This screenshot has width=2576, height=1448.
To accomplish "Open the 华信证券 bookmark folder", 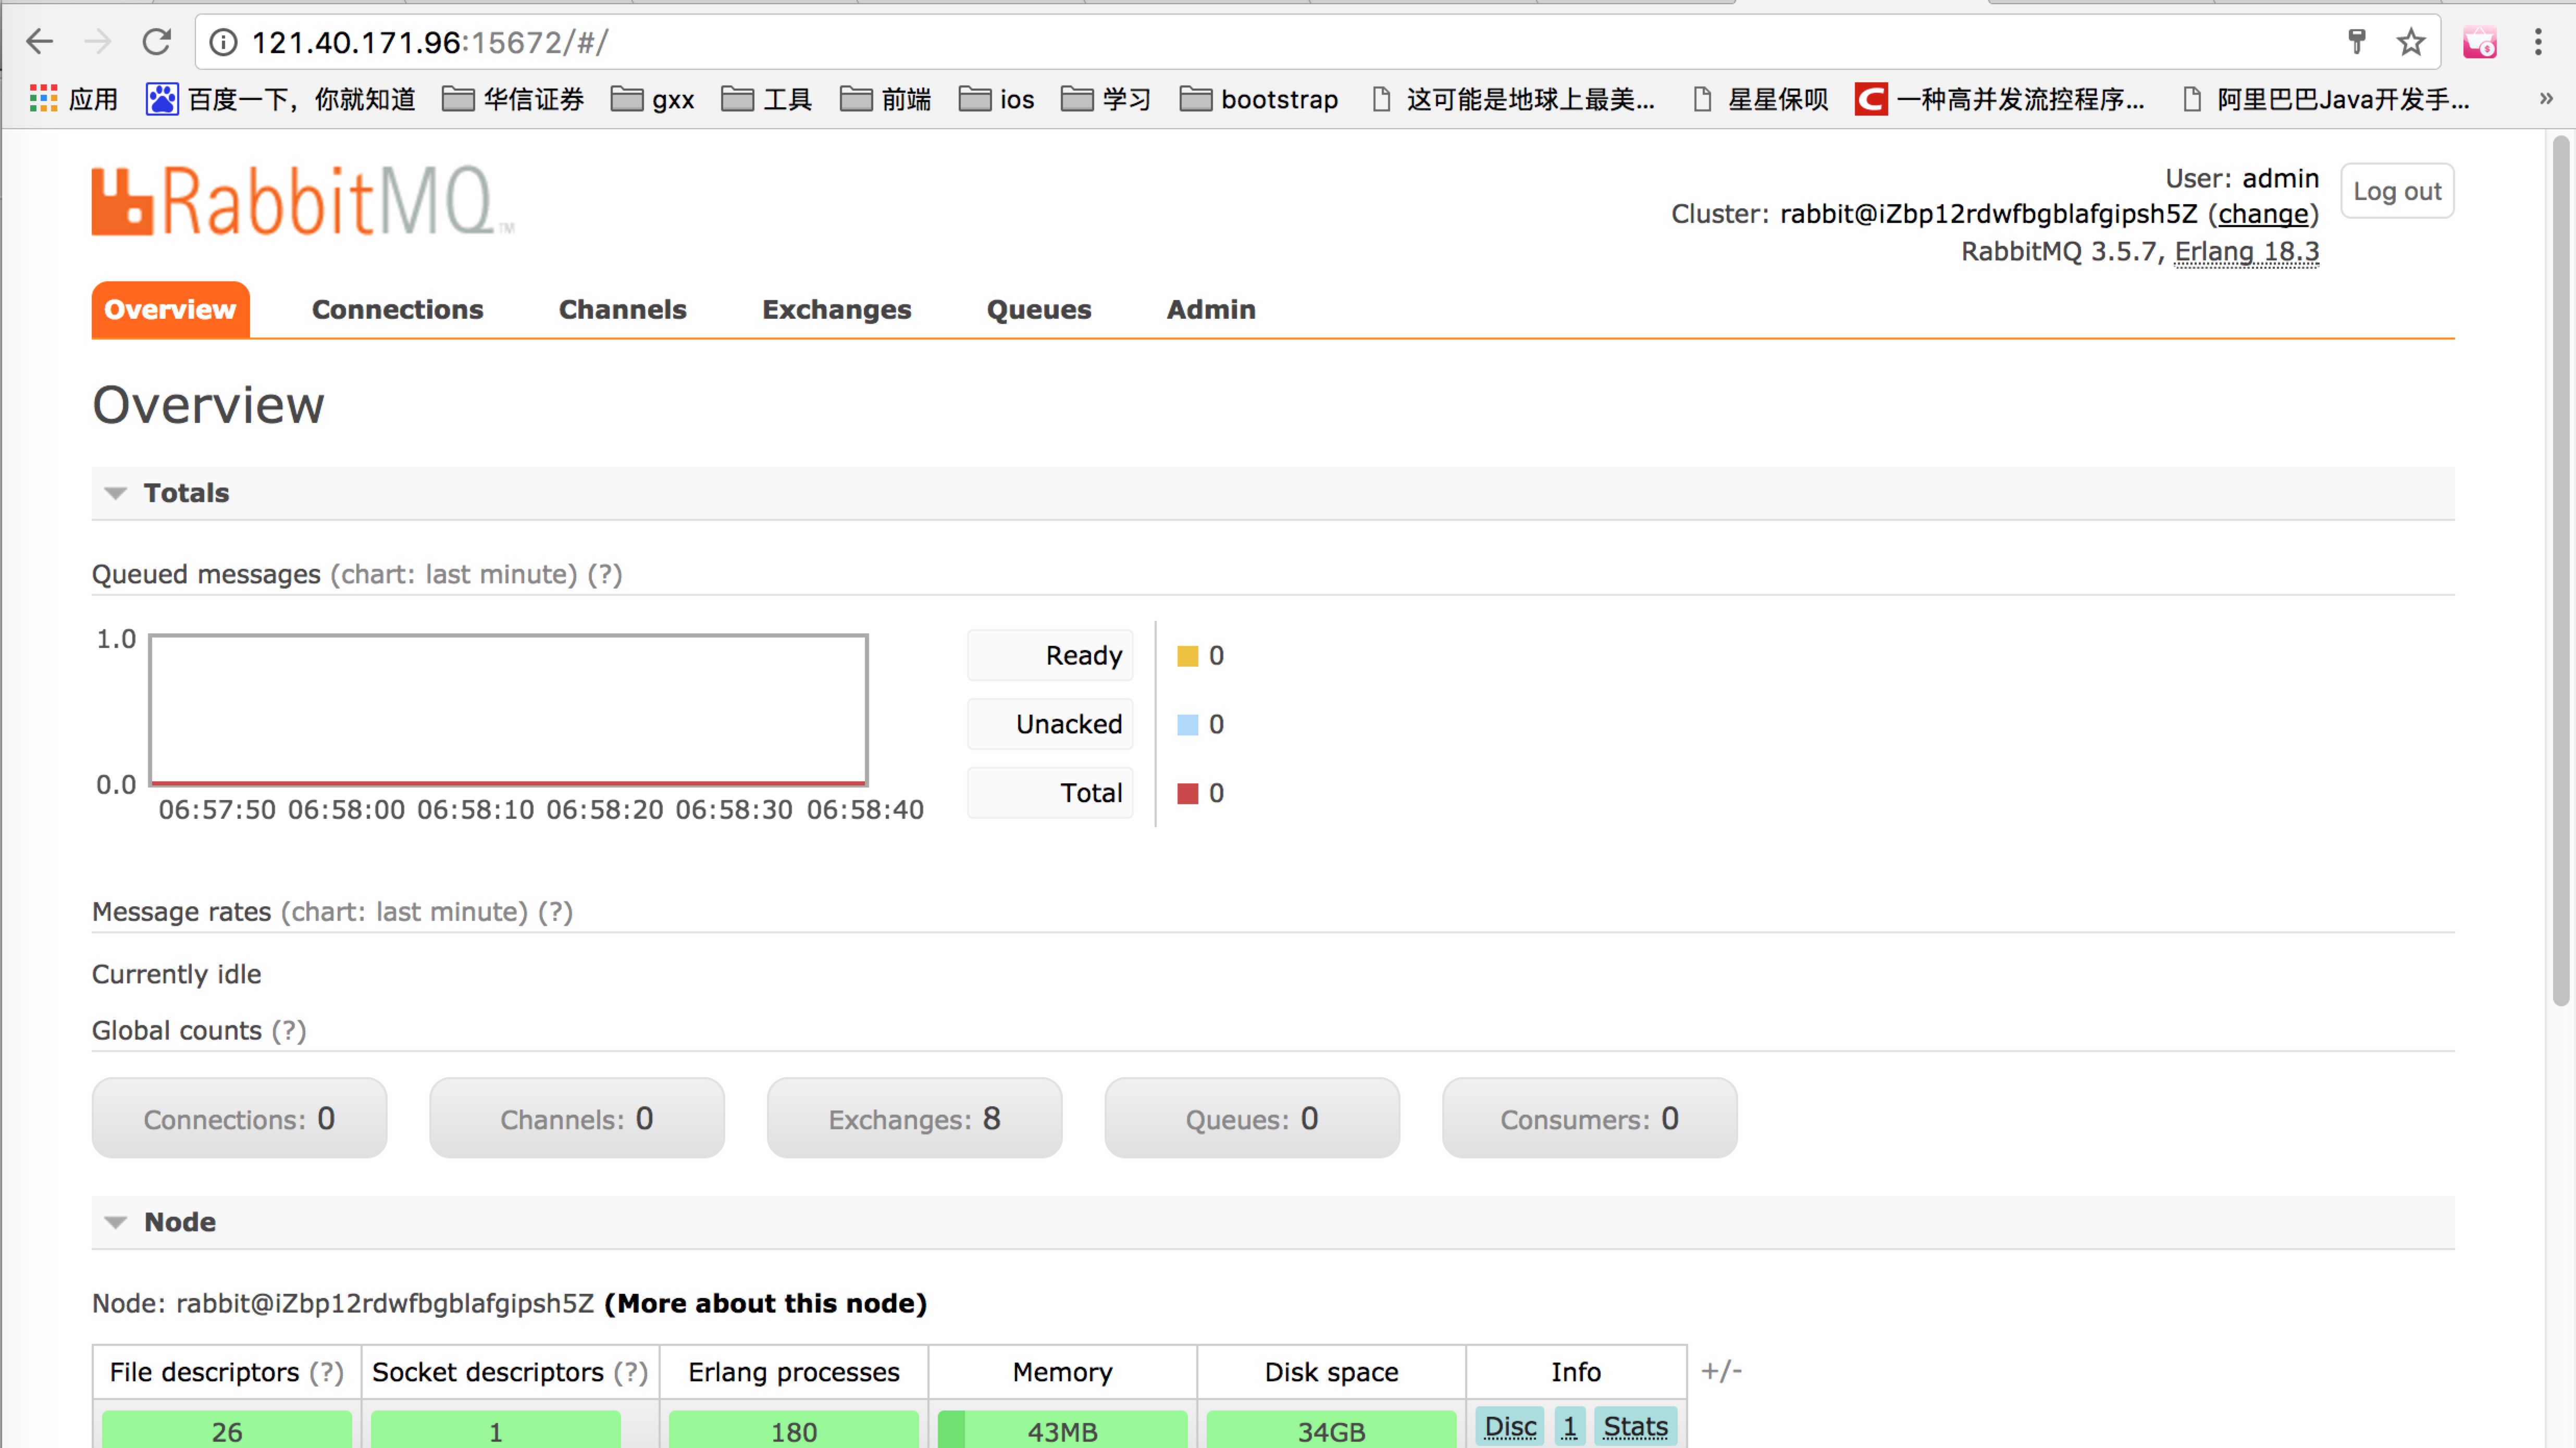I will tap(513, 99).
